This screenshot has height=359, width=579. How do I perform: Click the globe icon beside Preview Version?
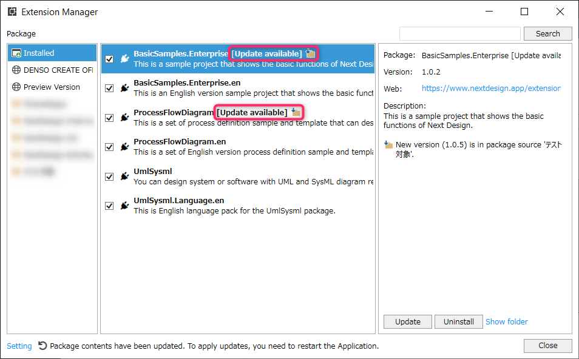click(x=16, y=87)
